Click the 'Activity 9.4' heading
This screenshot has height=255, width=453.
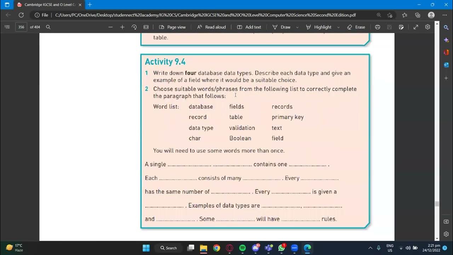pos(165,62)
